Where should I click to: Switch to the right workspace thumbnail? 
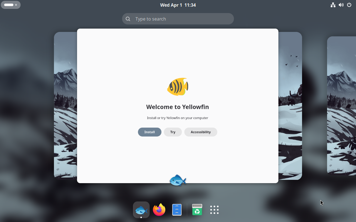pos(342,106)
